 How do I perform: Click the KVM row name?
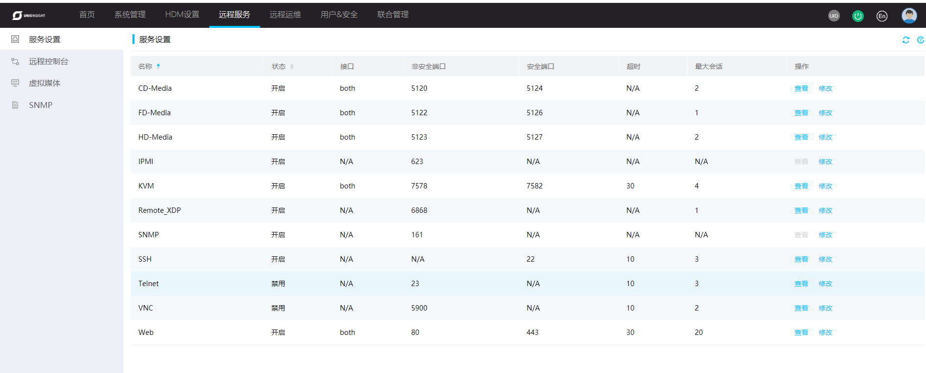[146, 186]
